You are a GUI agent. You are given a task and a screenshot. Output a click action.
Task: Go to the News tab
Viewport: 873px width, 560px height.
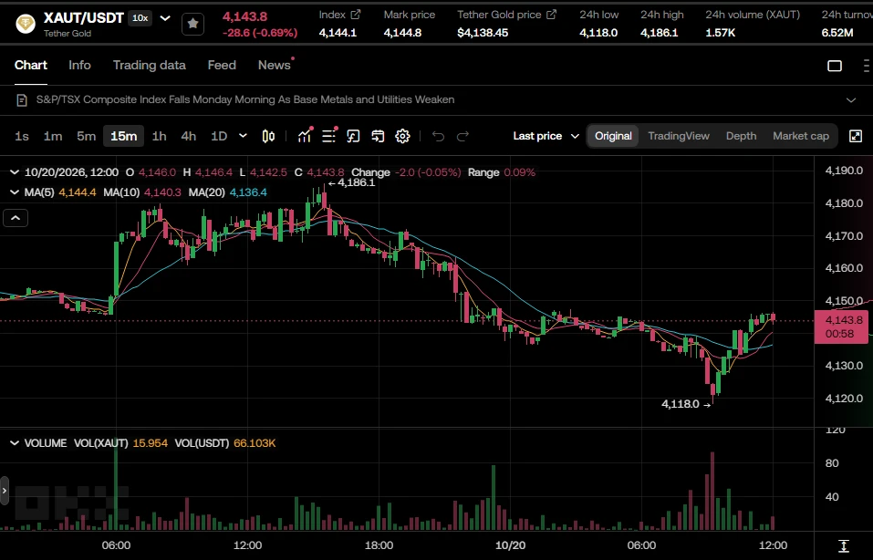[274, 65]
